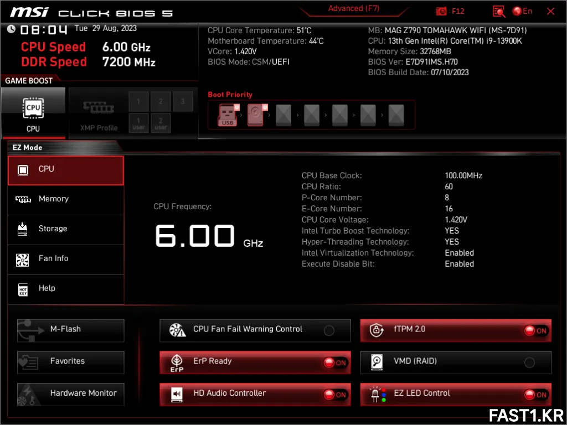Click the CPU Base Clock value 100.00MHz
567x425 pixels.
click(x=463, y=175)
